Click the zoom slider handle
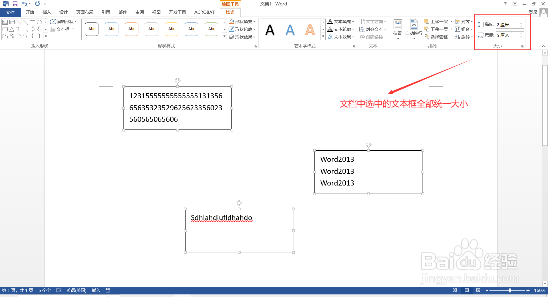The width and height of the screenshot is (548, 297). click(x=510, y=290)
